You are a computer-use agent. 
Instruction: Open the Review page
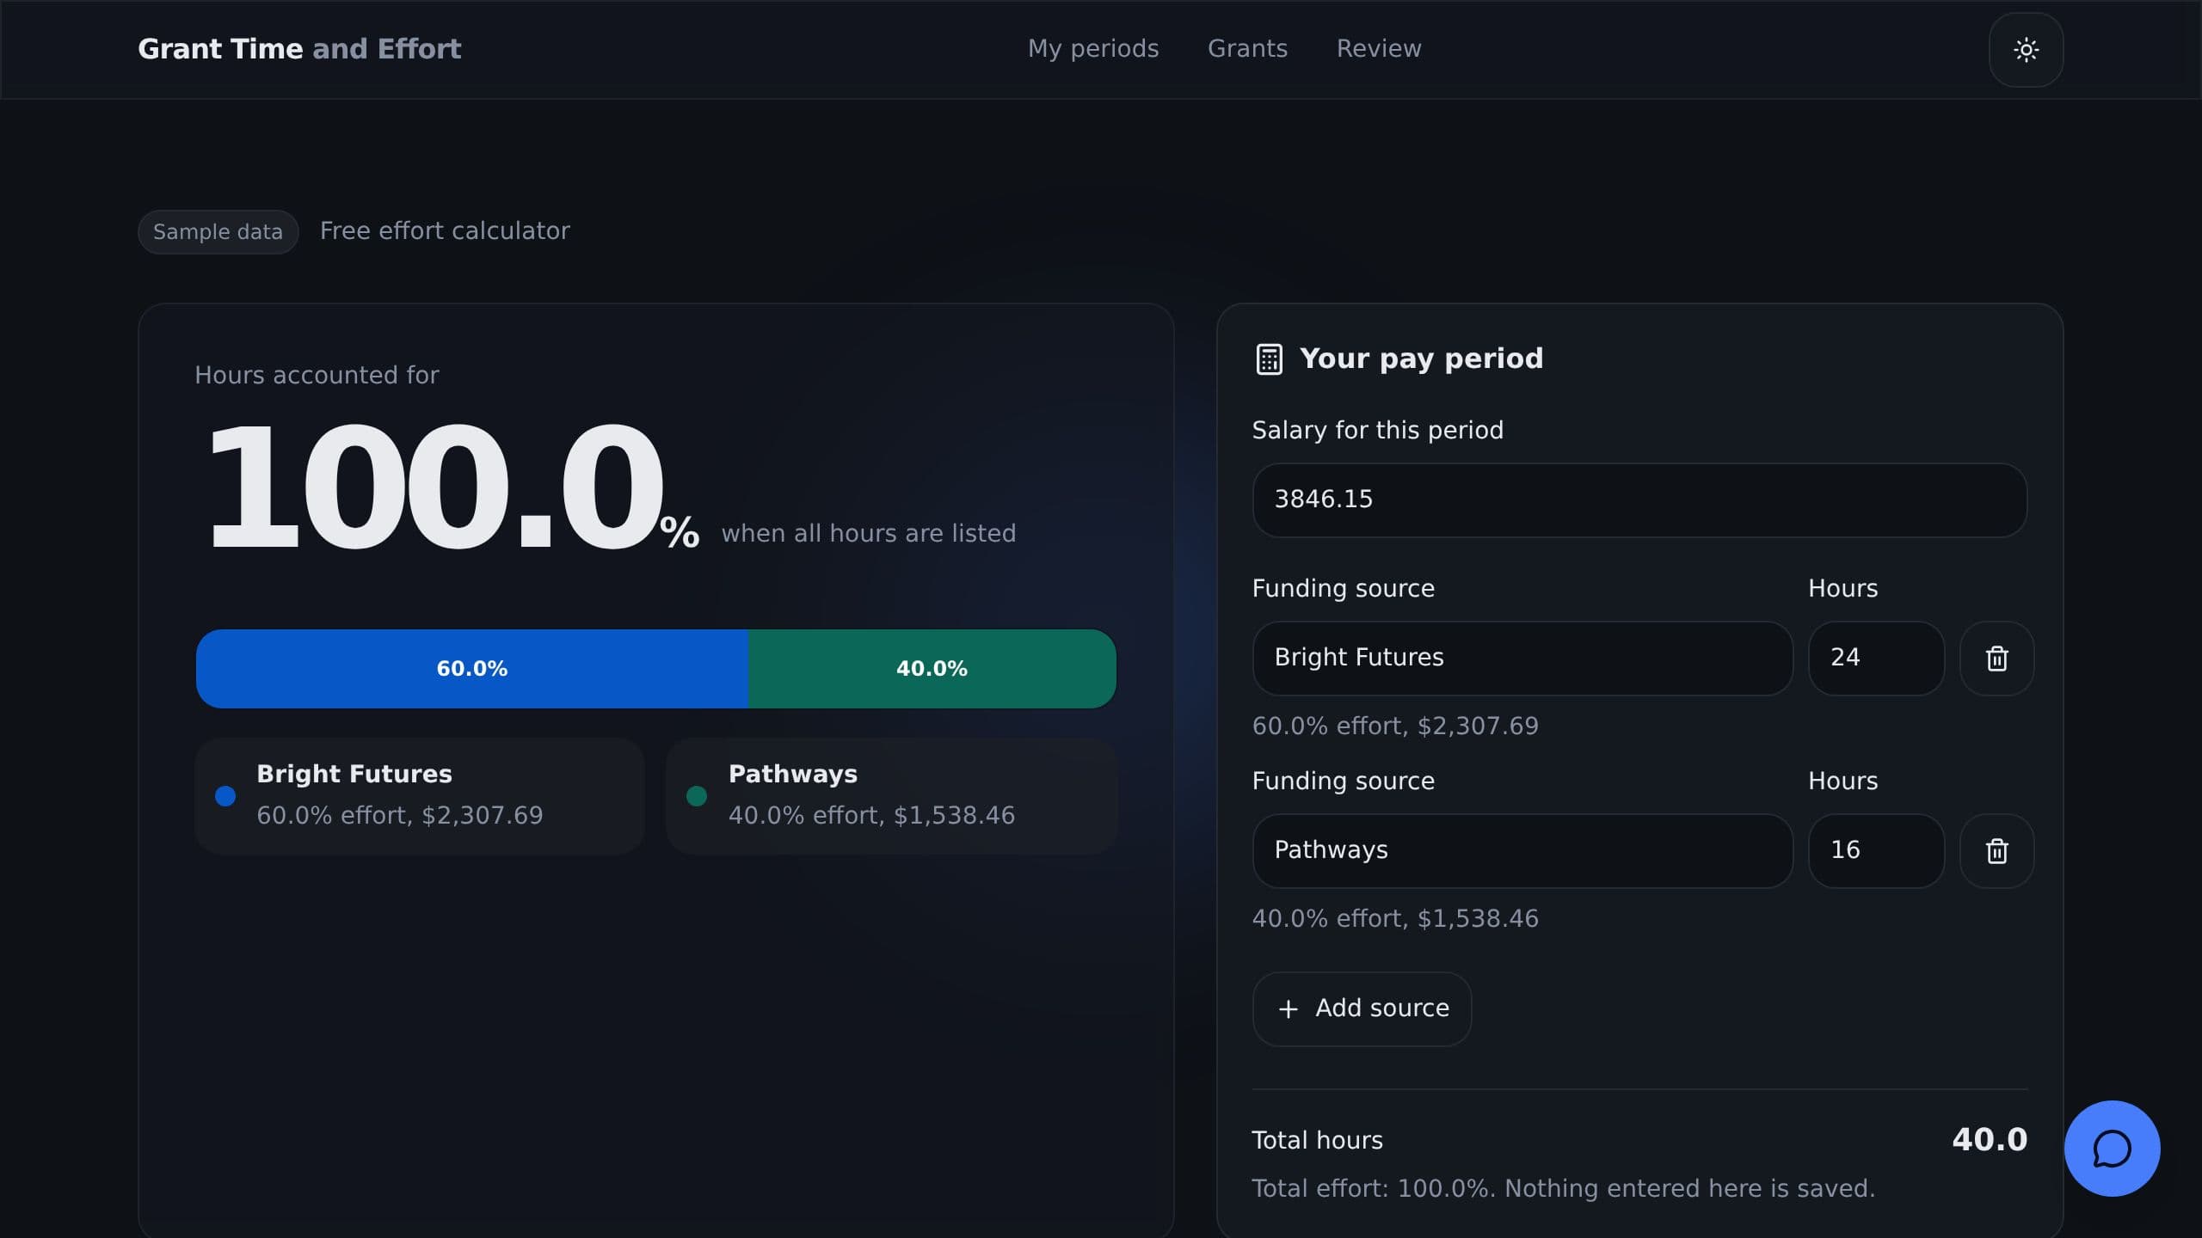(x=1378, y=49)
